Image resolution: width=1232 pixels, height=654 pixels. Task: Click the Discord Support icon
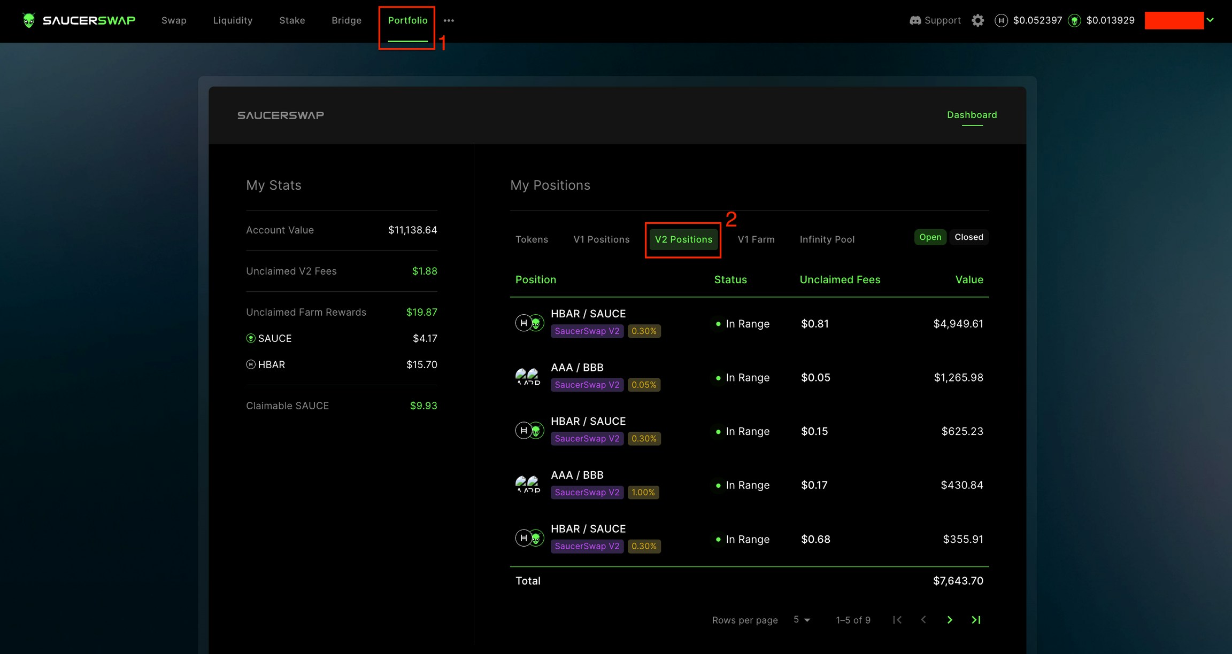pos(915,20)
